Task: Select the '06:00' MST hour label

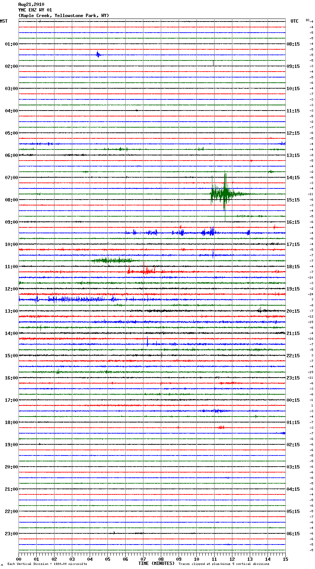Action: (11, 155)
